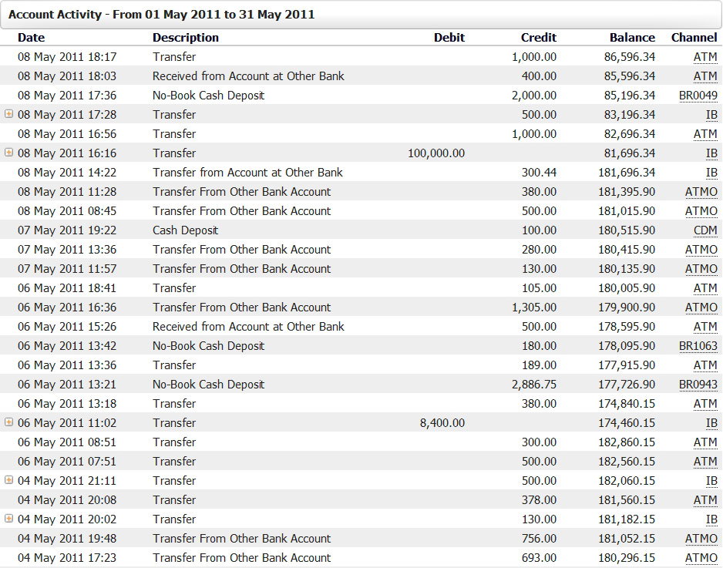Click IB channel link on 08 May 17:28 row
Screen dimensions: 723x568
pyautogui.click(x=711, y=115)
